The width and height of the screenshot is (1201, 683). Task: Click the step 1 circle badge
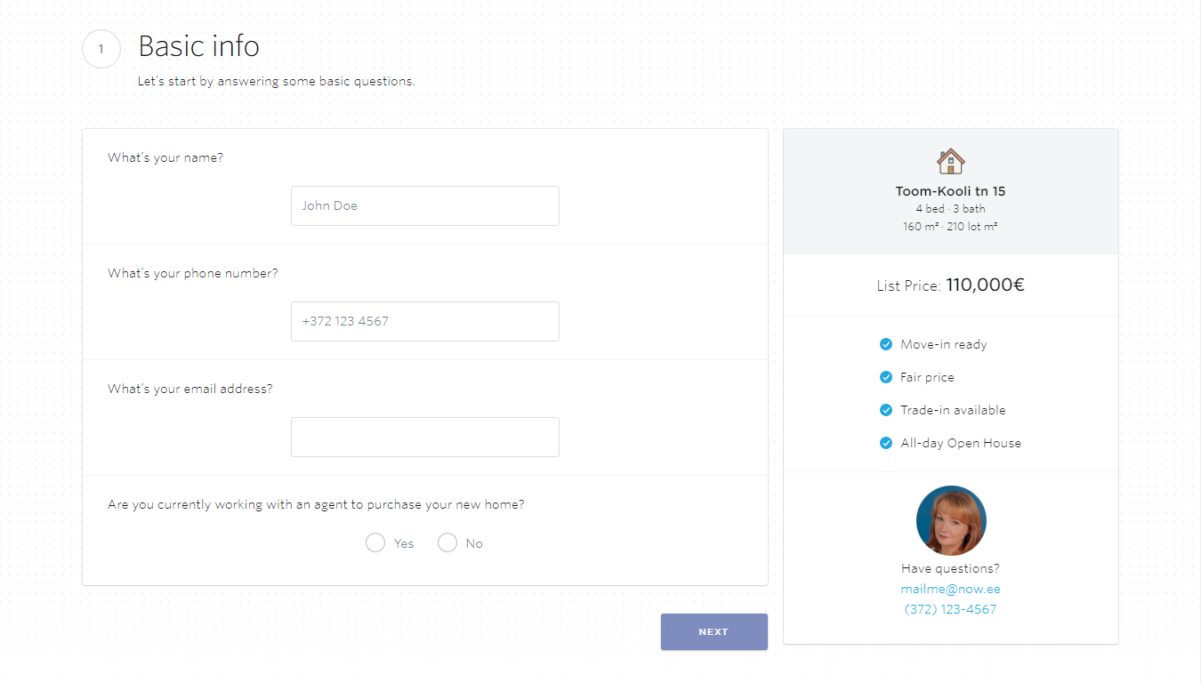(101, 49)
